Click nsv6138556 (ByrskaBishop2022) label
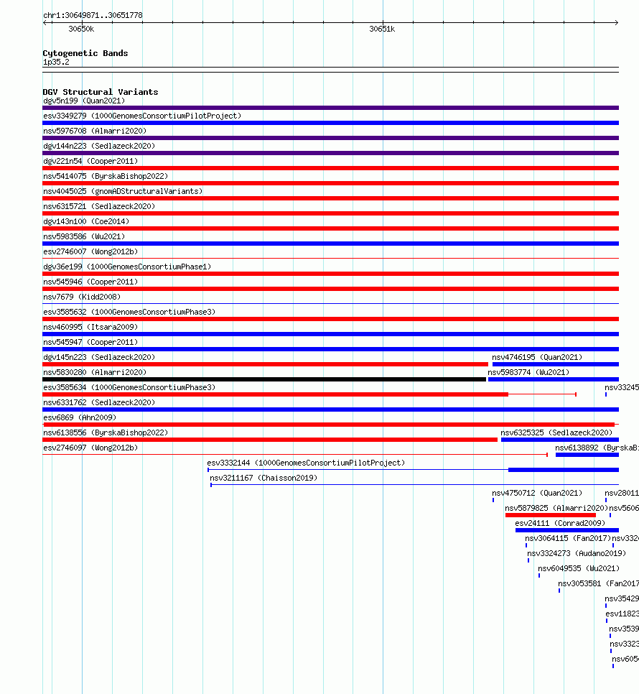The image size is (639, 694). pyautogui.click(x=106, y=432)
